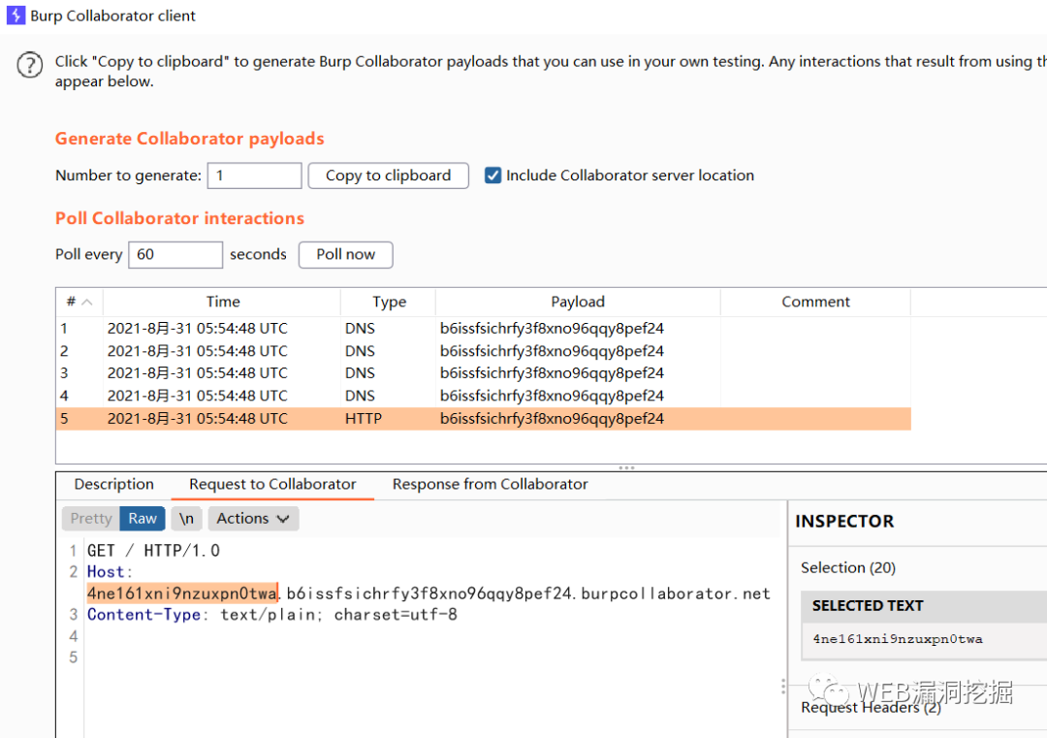Click the inspector pane vertical divider handle
1047x738 pixels.
(x=783, y=687)
